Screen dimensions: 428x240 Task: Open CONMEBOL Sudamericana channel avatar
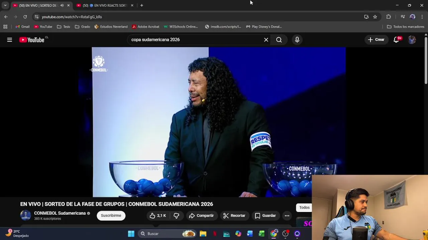click(x=25, y=216)
